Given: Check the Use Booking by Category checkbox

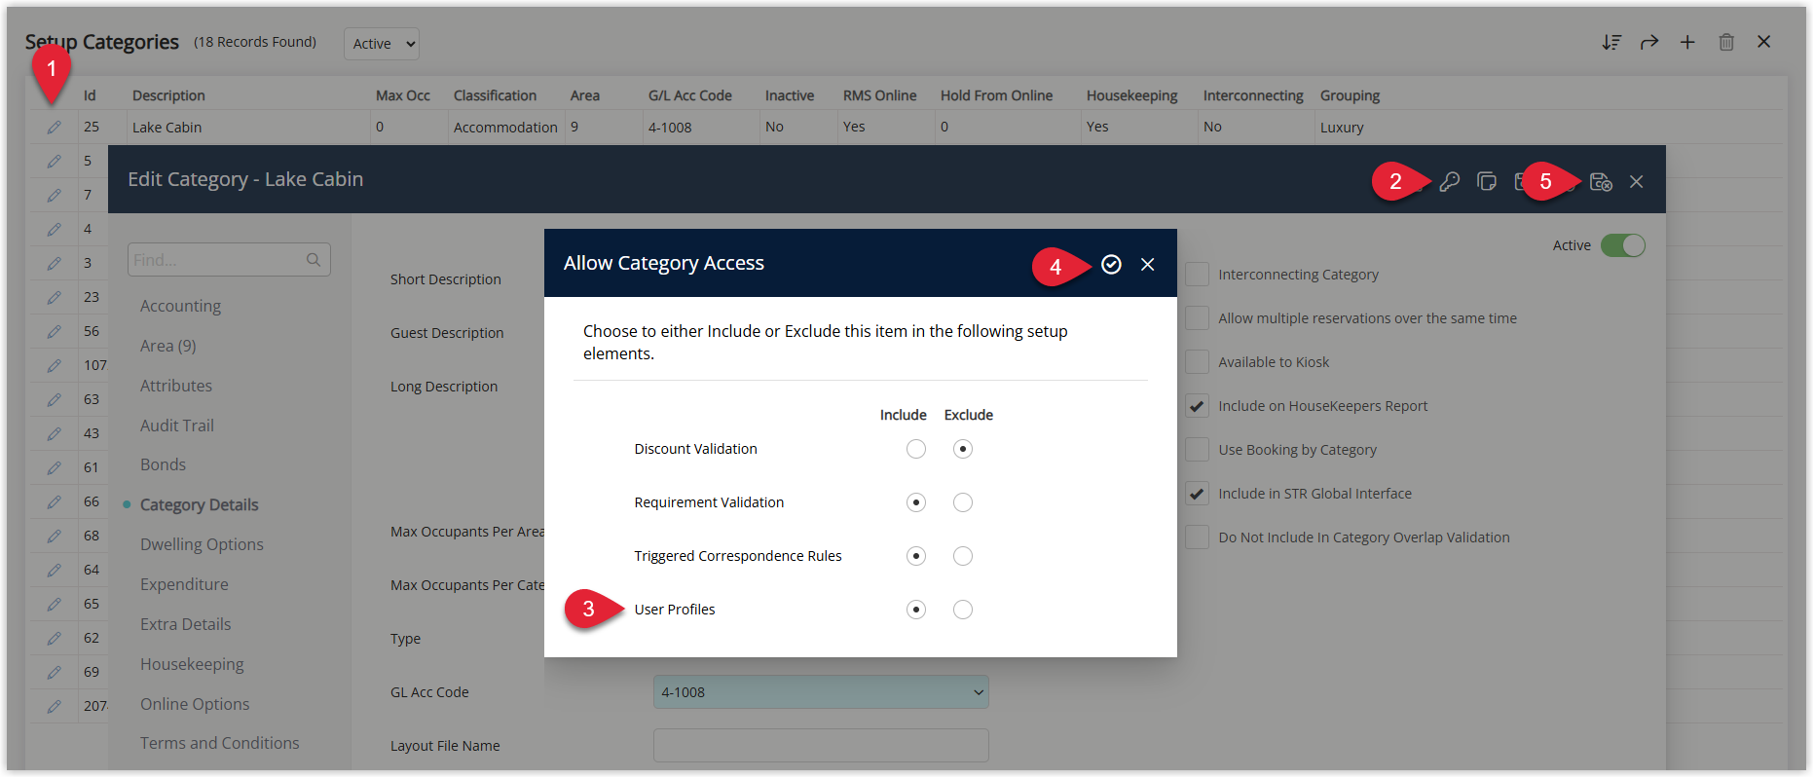Looking at the screenshot, I should pyautogui.click(x=1198, y=450).
